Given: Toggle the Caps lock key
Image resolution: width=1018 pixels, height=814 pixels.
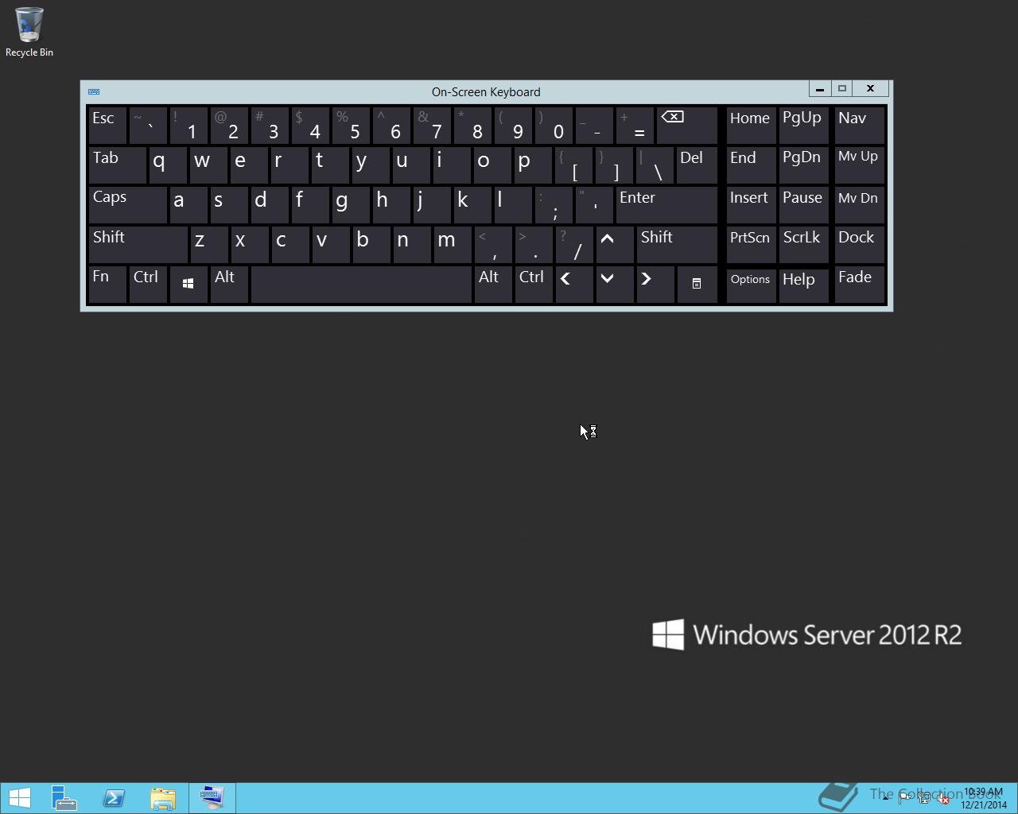Looking at the screenshot, I should tap(127, 205).
